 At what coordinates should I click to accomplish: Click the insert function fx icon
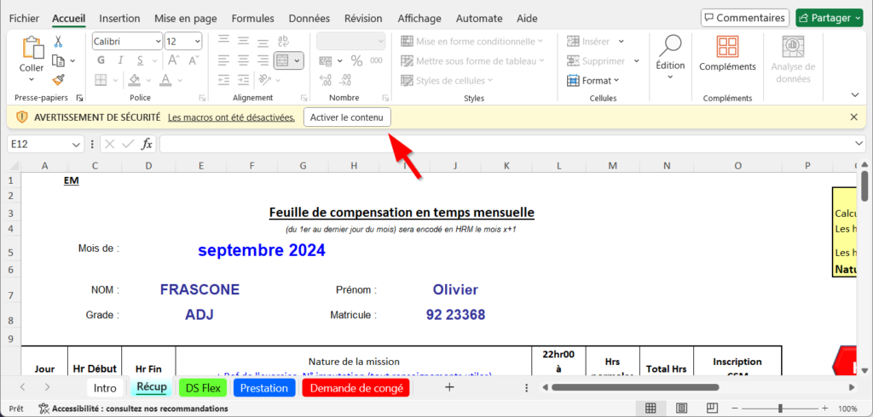[147, 144]
